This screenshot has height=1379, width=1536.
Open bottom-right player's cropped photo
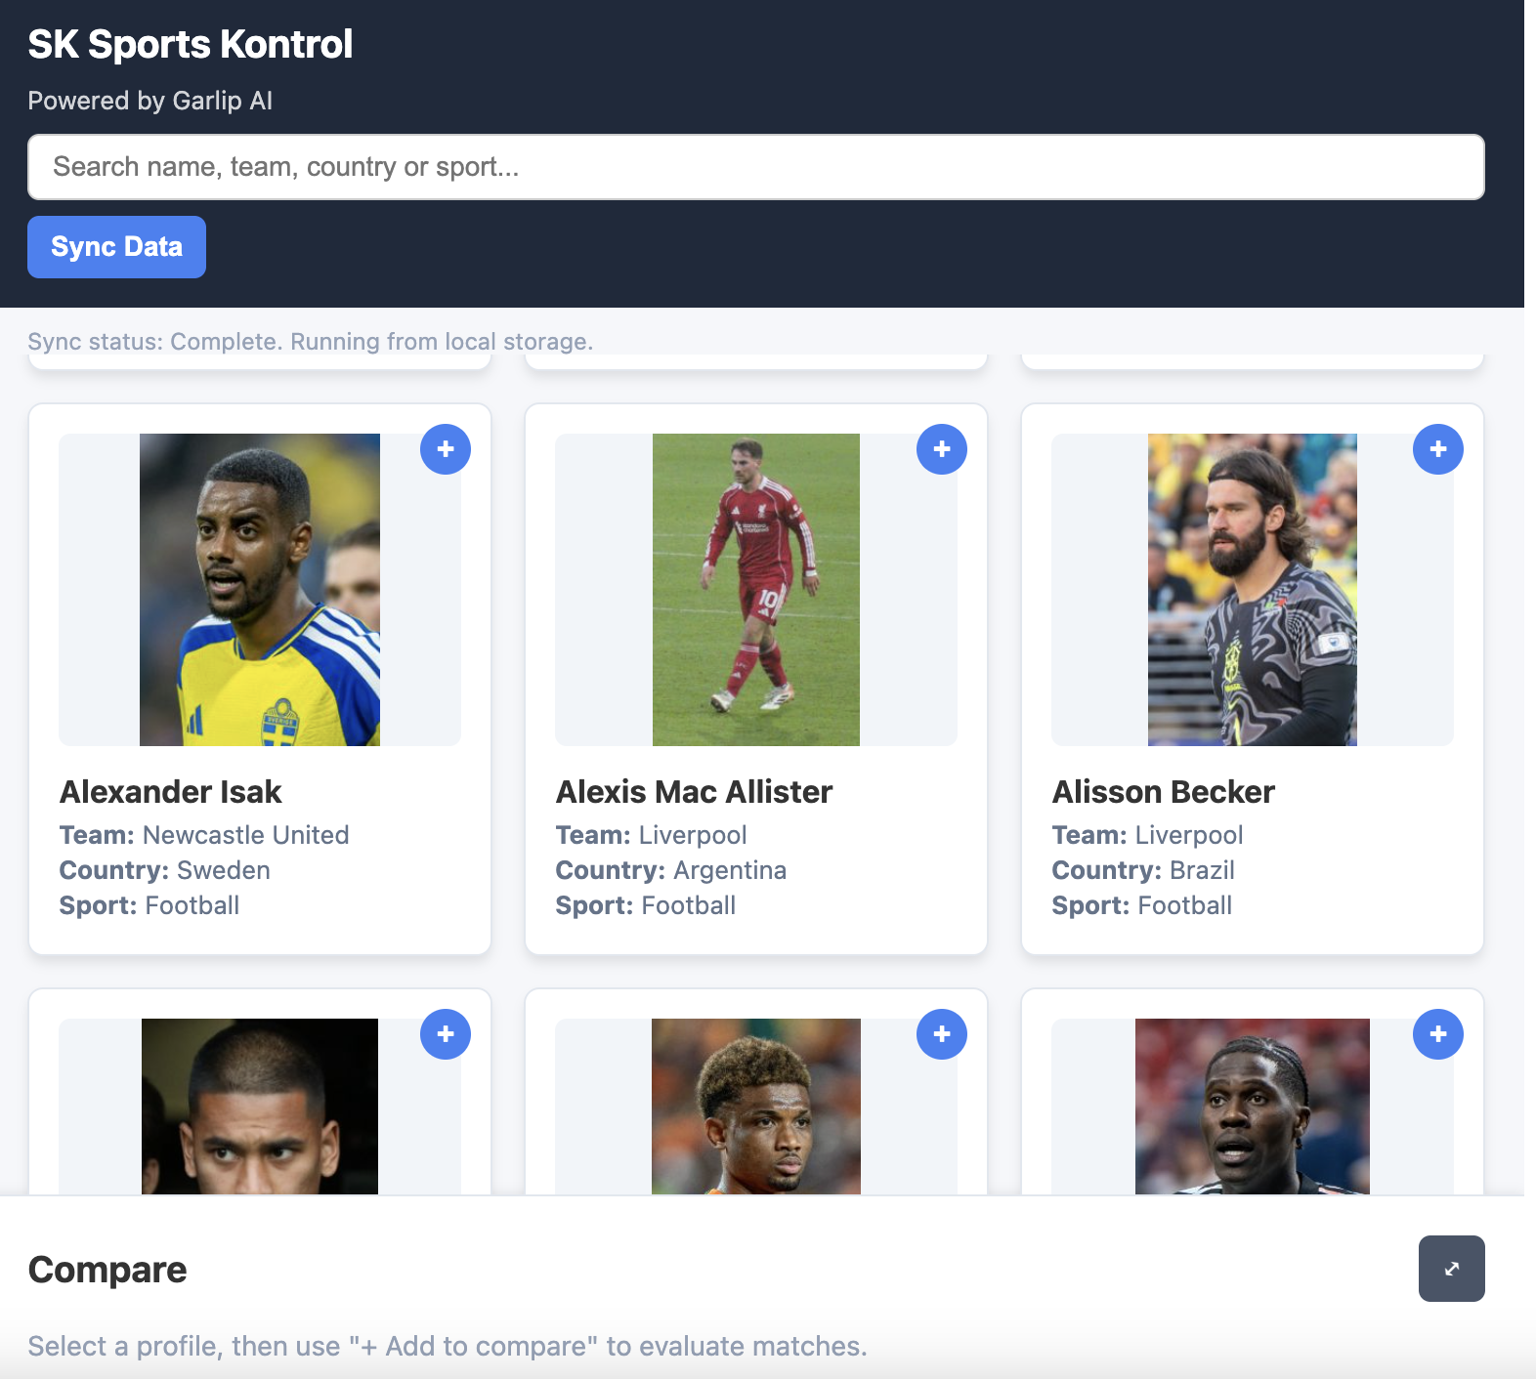click(x=1253, y=1107)
